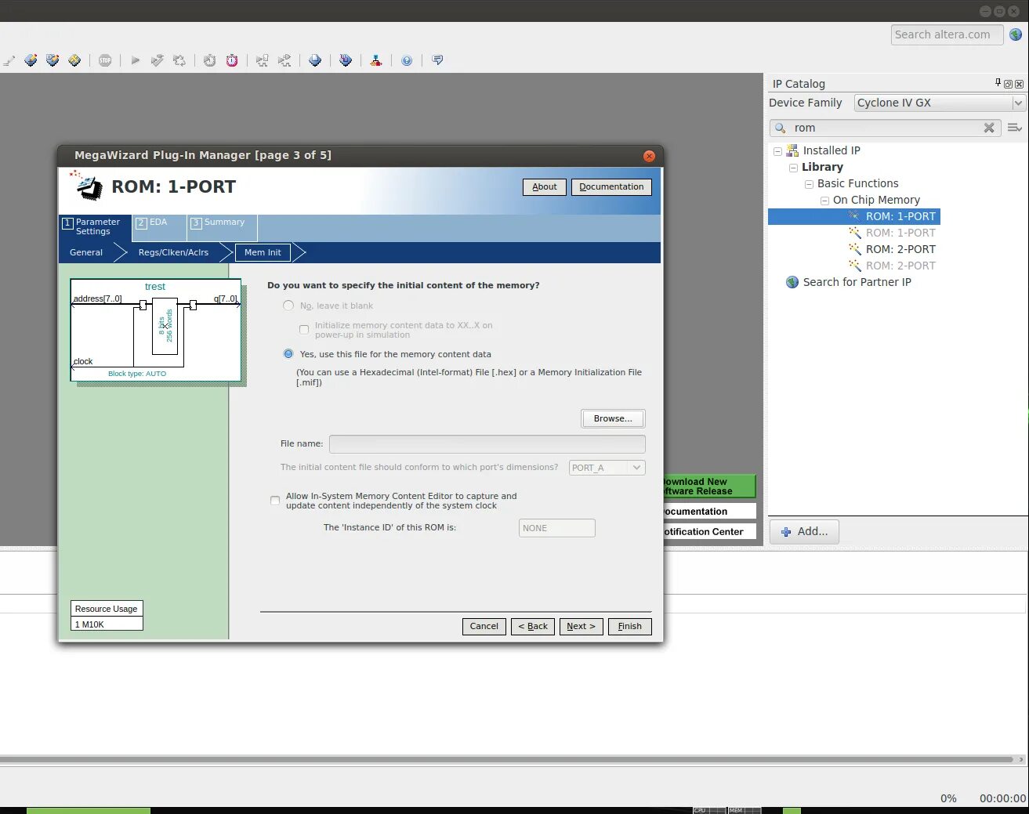Screen dimensions: 1029x814
Task: Click the Next > button
Action: pos(582,626)
